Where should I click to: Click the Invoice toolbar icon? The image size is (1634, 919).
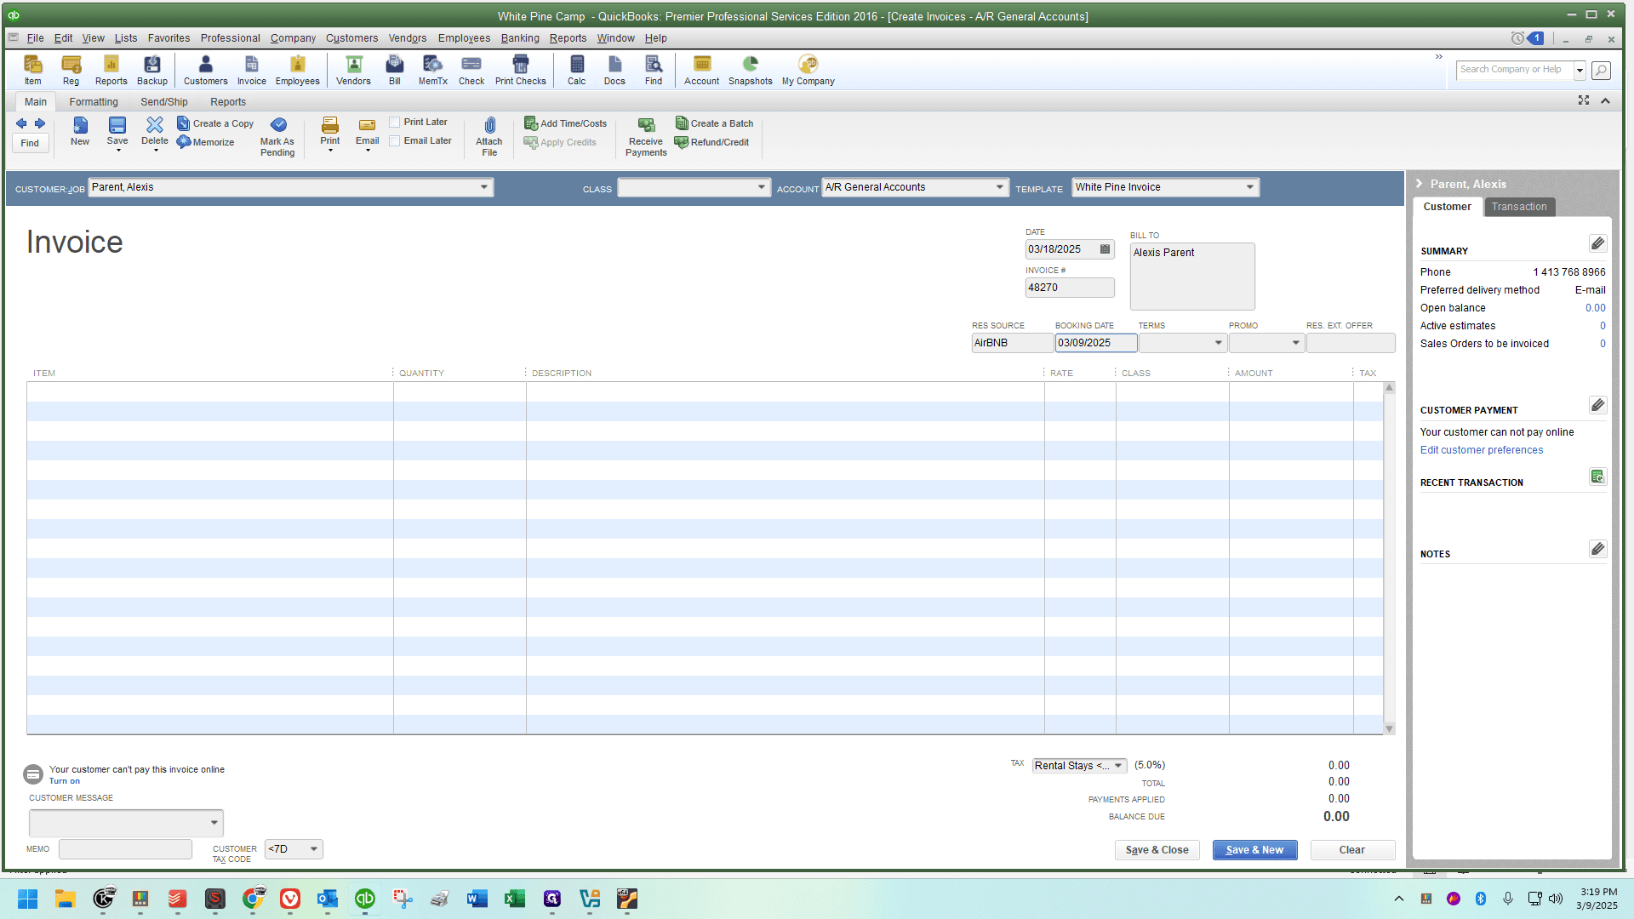click(251, 69)
